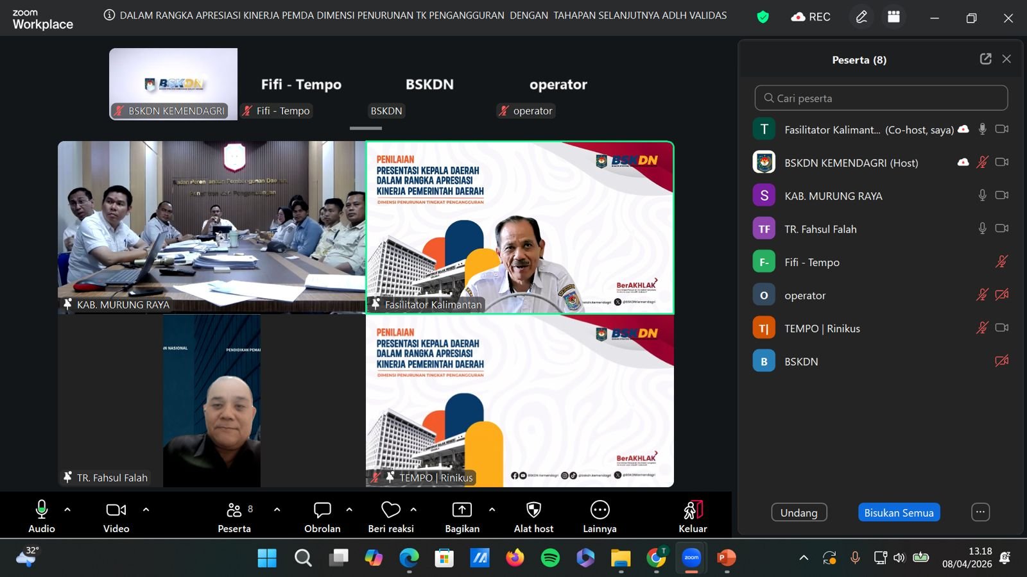Viewport: 1027px width, 577px height.
Task: Click the Undang invite button
Action: pyautogui.click(x=798, y=512)
